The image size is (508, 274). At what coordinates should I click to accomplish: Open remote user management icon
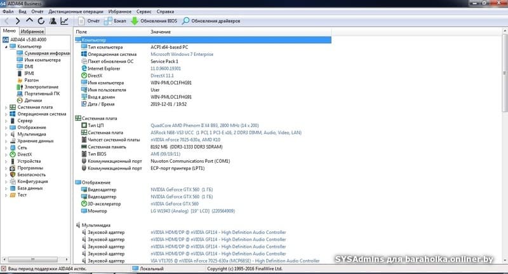click(53, 21)
